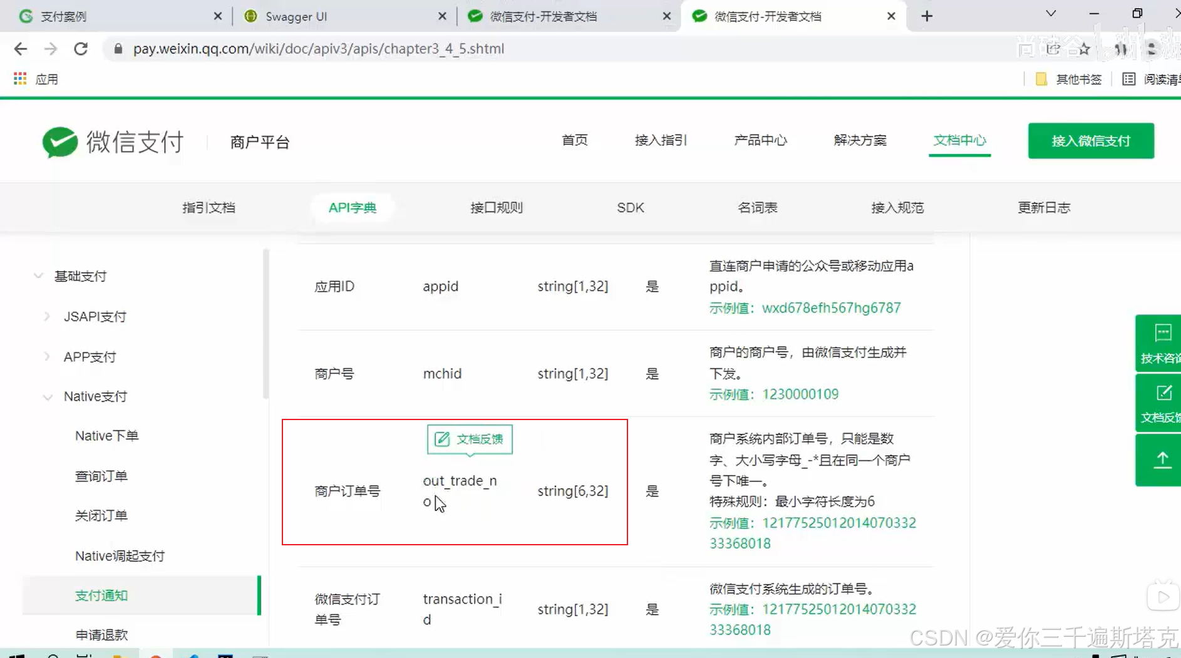Select the 指引文档 sub-tab

click(x=209, y=208)
